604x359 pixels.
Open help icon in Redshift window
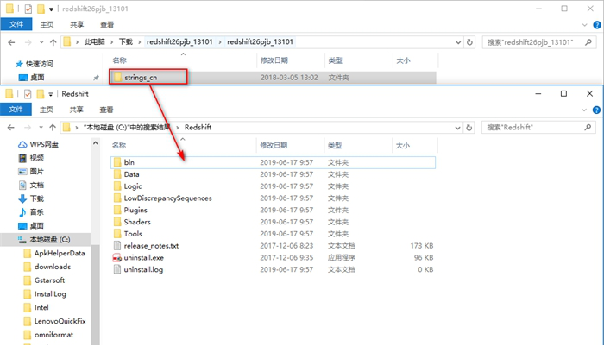(597, 110)
